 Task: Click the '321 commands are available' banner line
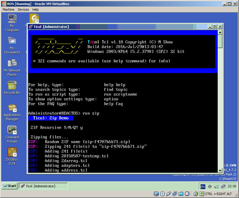click(101, 61)
